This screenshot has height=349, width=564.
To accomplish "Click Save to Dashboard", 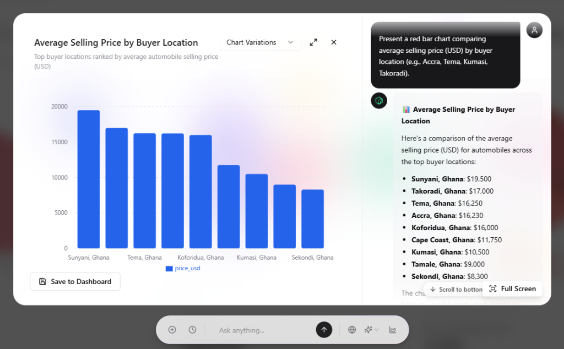I will click(75, 281).
